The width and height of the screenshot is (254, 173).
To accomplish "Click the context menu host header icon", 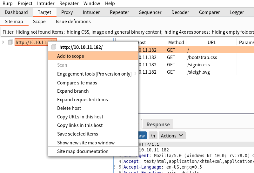I will 54,47.
